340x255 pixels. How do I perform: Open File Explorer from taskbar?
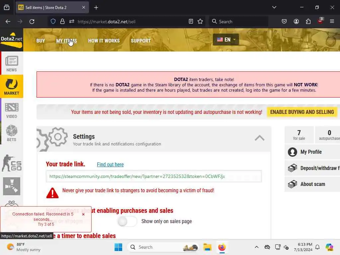tap(207, 247)
